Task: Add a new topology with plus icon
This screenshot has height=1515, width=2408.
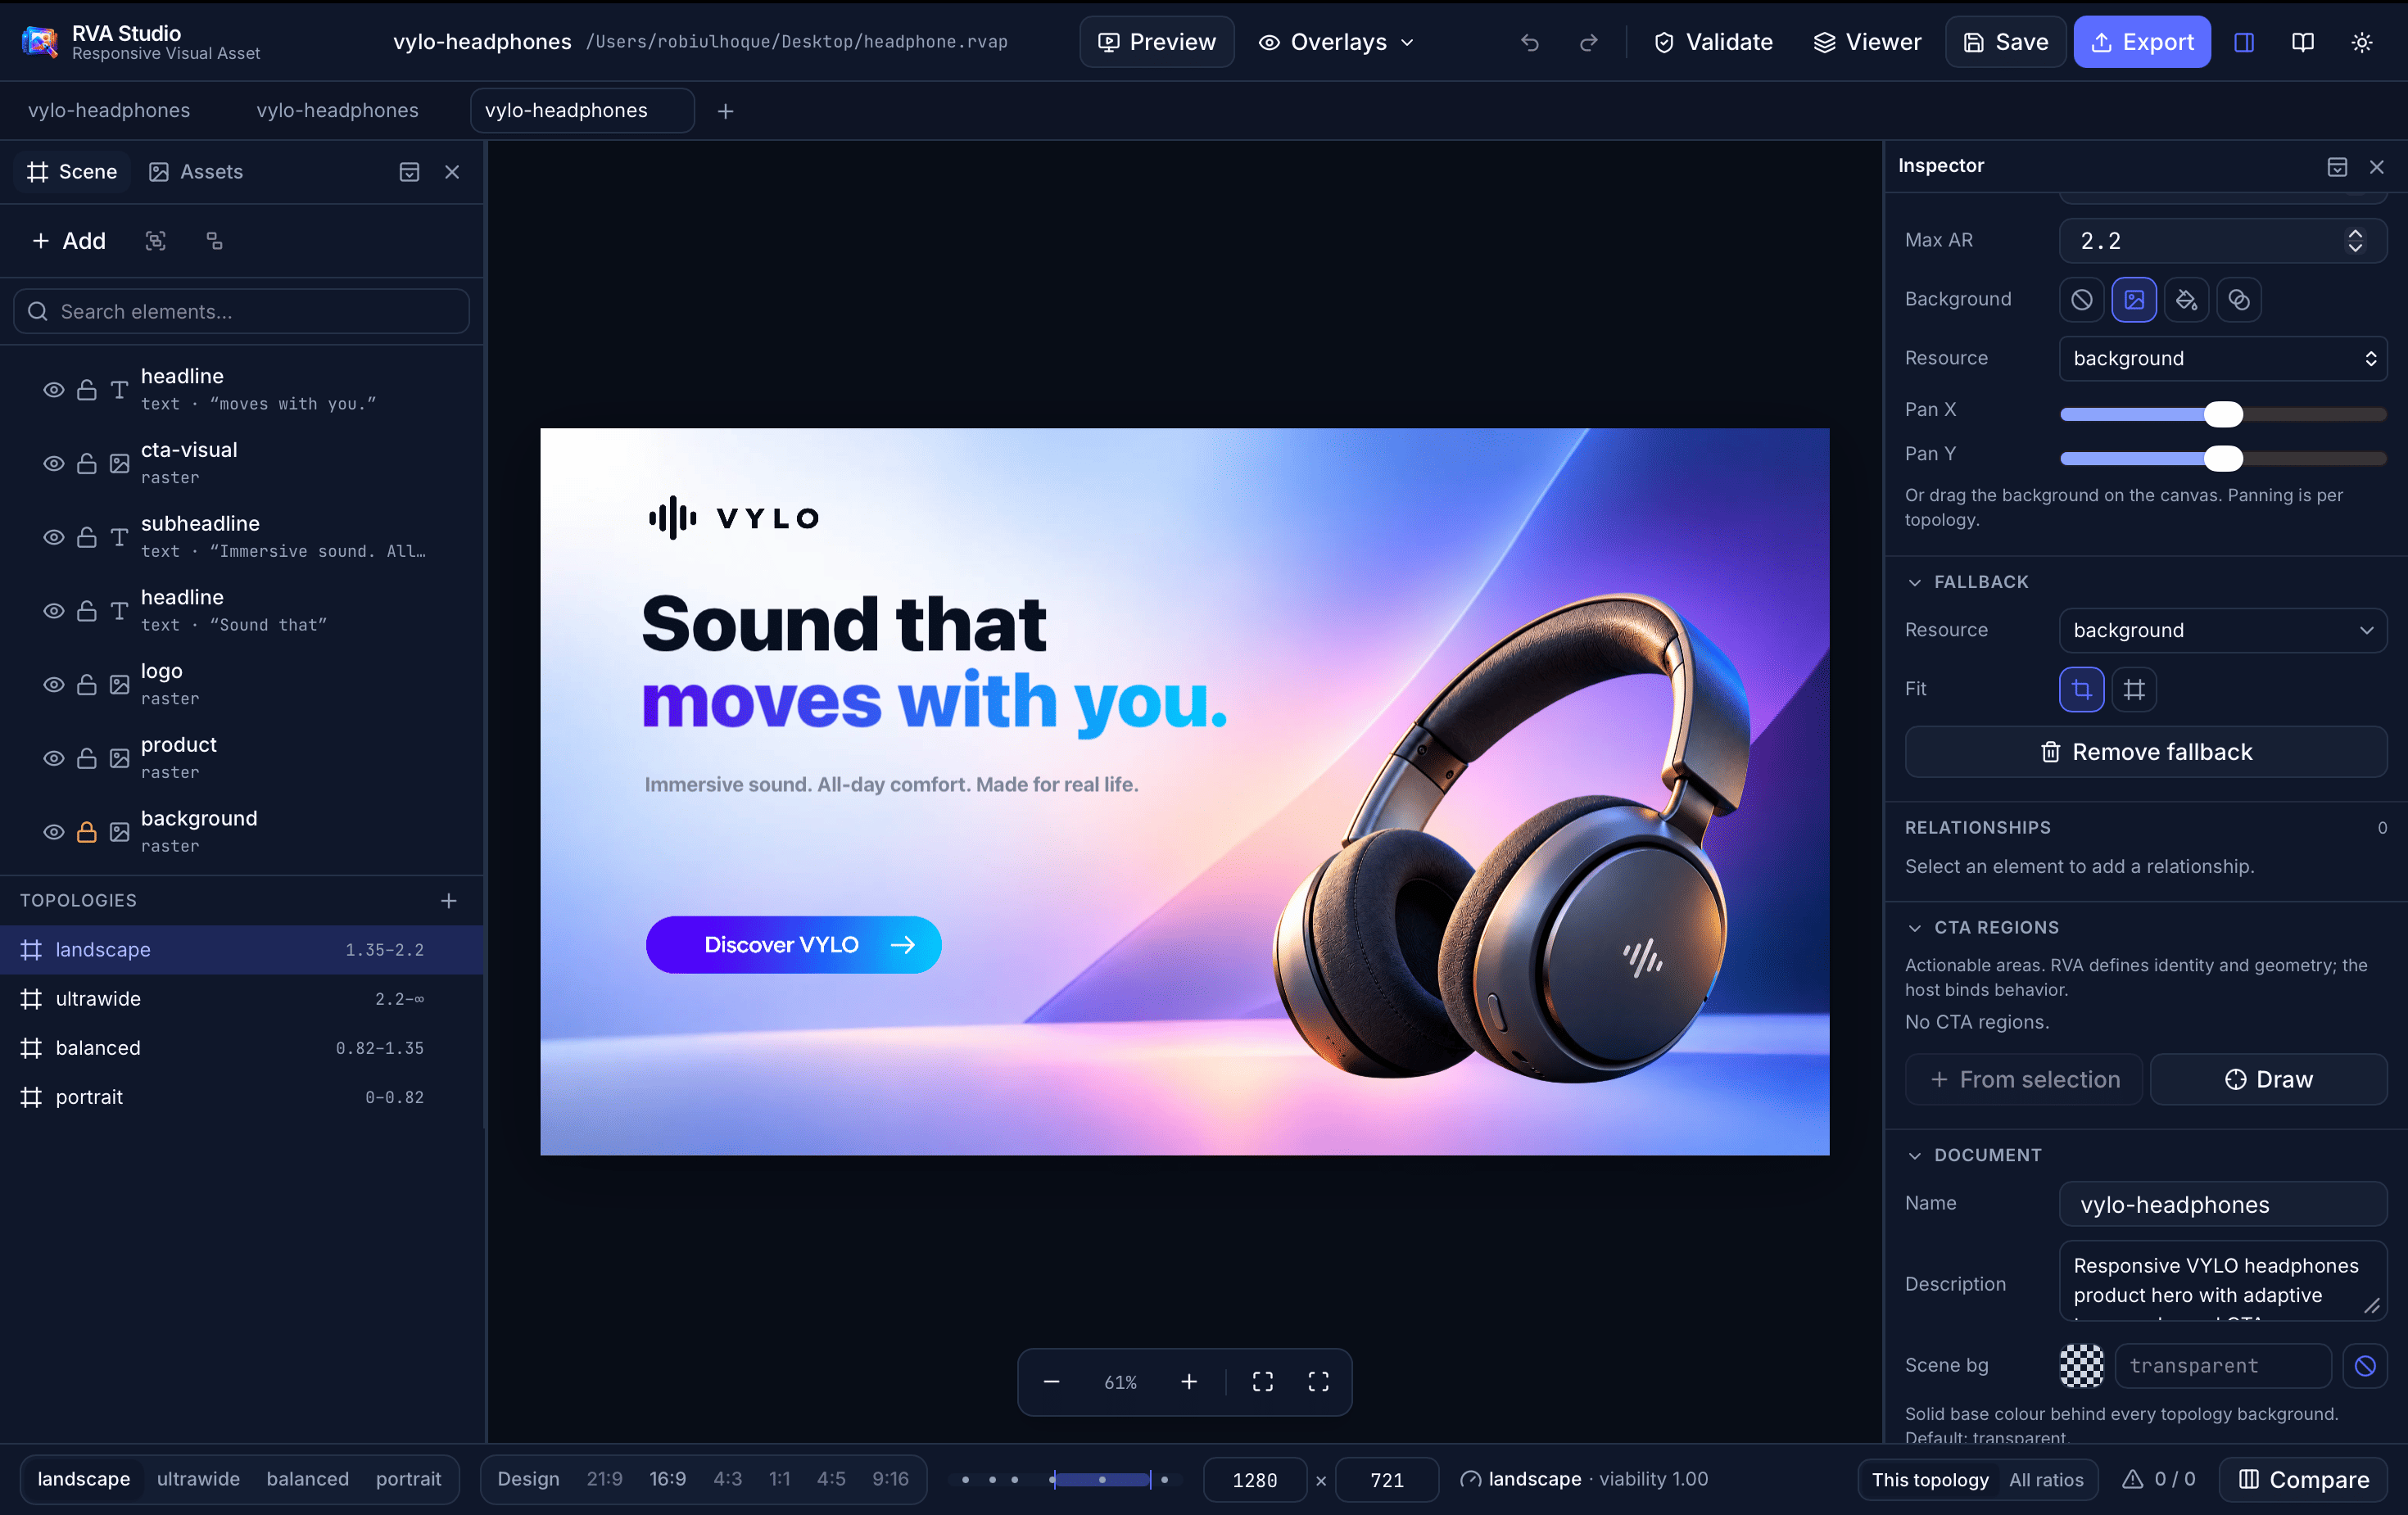Action: click(449, 901)
